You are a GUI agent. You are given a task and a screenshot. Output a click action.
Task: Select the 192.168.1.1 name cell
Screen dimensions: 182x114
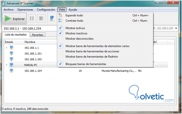click(x=32, y=48)
